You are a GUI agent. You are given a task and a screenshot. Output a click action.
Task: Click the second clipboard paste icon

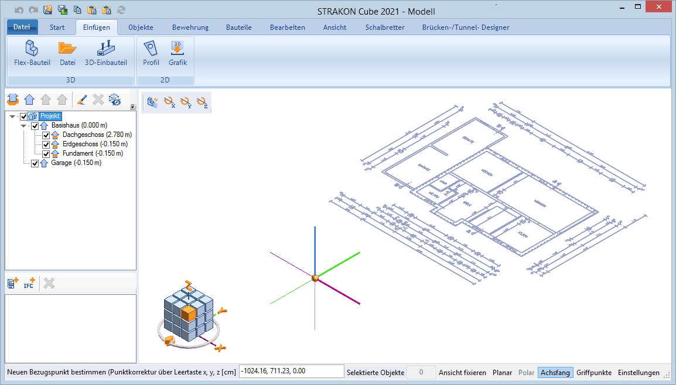[x=107, y=10]
